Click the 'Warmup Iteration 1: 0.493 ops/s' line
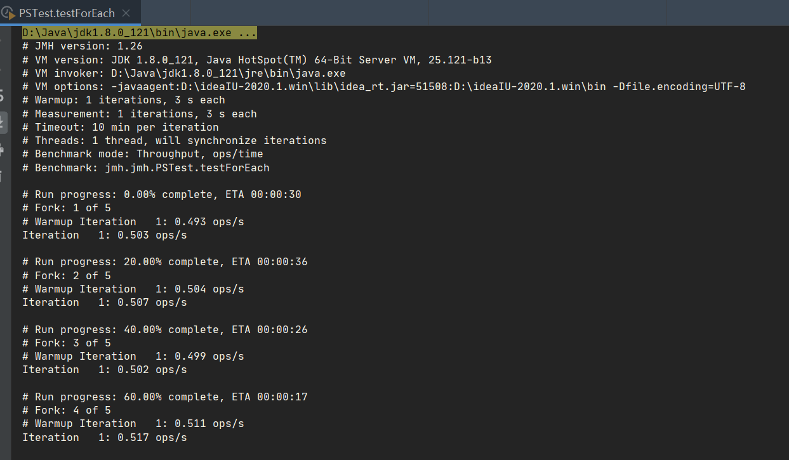 coord(133,221)
